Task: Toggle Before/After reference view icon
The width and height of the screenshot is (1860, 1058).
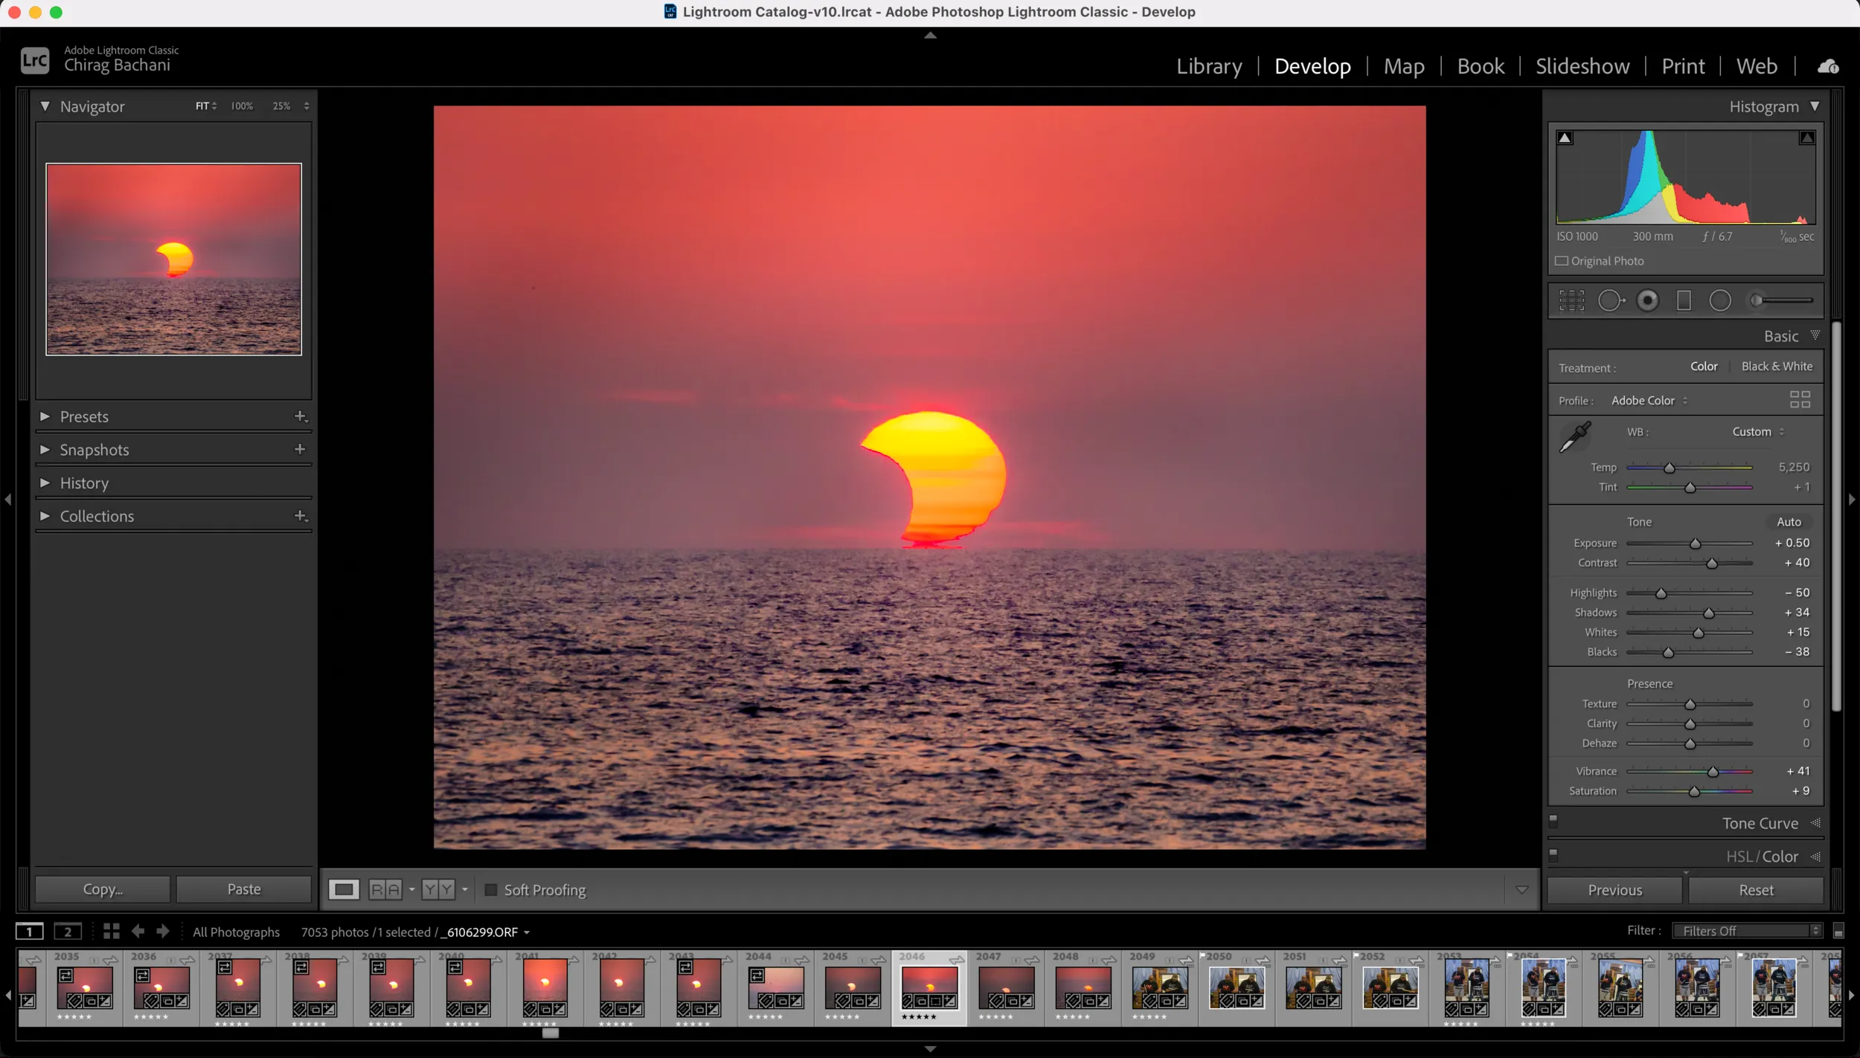Action: click(x=385, y=889)
